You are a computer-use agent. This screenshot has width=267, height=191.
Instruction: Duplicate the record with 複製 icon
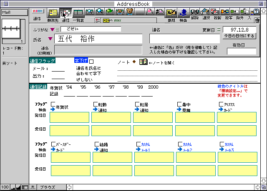215,12
